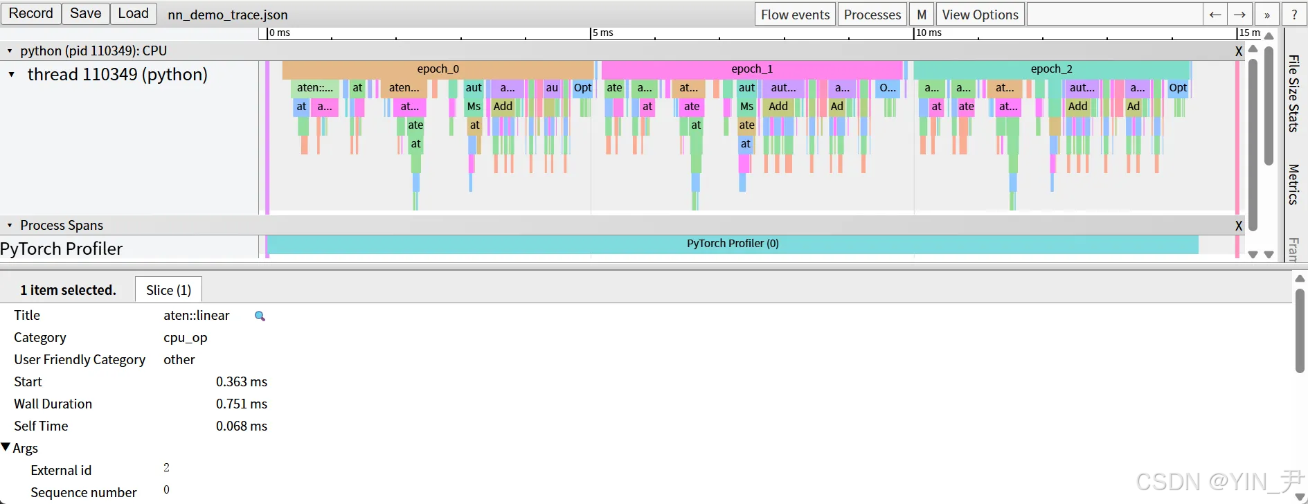Select the PyTorch Profiler (0) span

point(733,244)
